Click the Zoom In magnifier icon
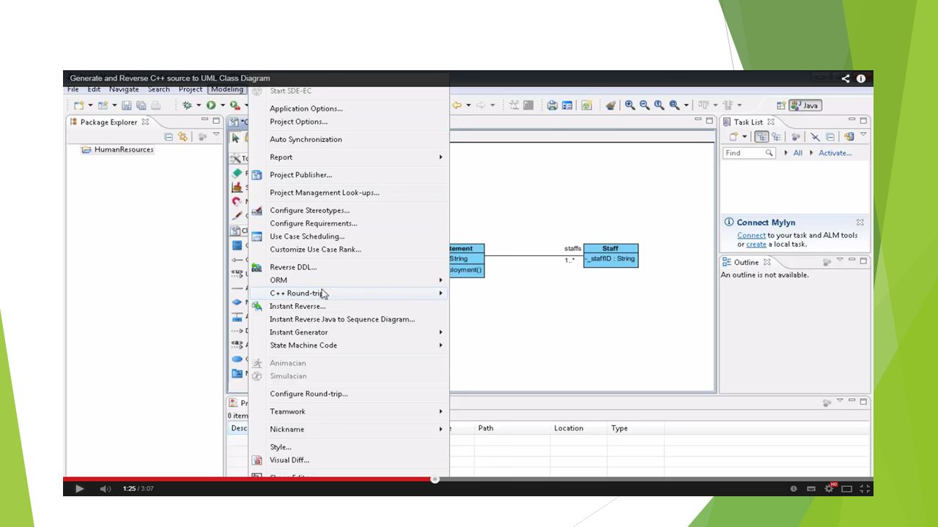This screenshot has width=938, height=527. pyautogui.click(x=629, y=105)
